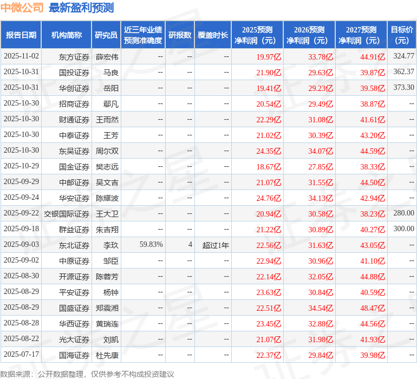Click the 48.47亿 forecast in 国盛证券 row
417x379 pixels.
click(374, 308)
